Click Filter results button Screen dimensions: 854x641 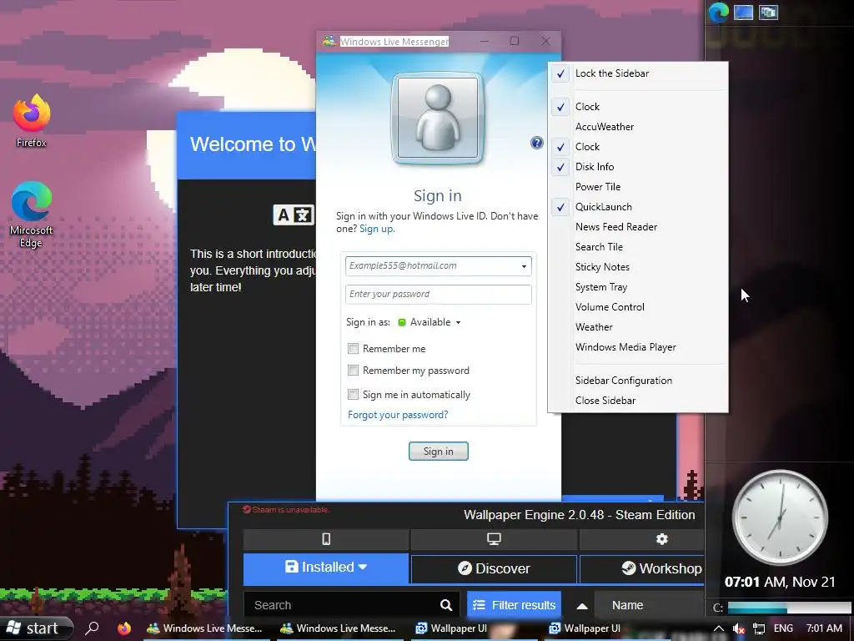click(514, 605)
